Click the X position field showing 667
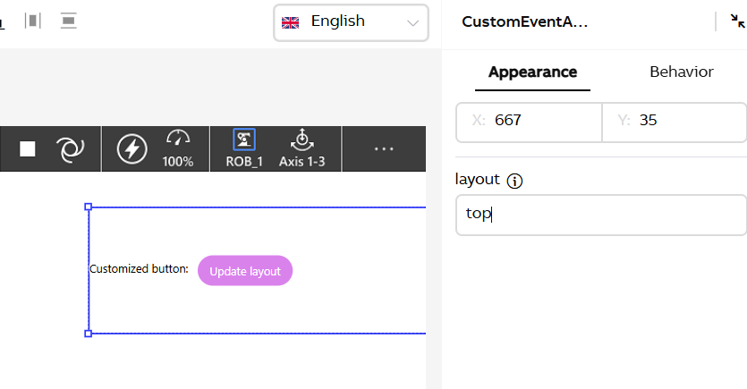This screenshot has width=747, height=389. pos(529,123)
